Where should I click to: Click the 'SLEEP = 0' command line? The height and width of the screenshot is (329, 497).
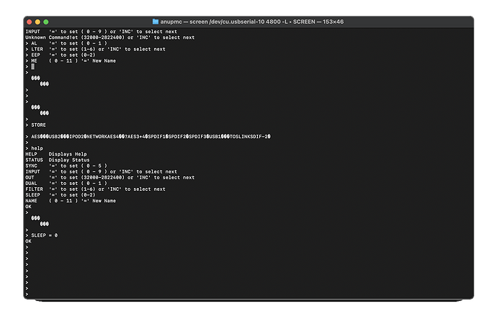click(x=42, y=235)
